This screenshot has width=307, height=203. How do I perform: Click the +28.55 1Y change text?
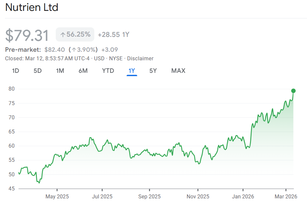click(113, 35)
